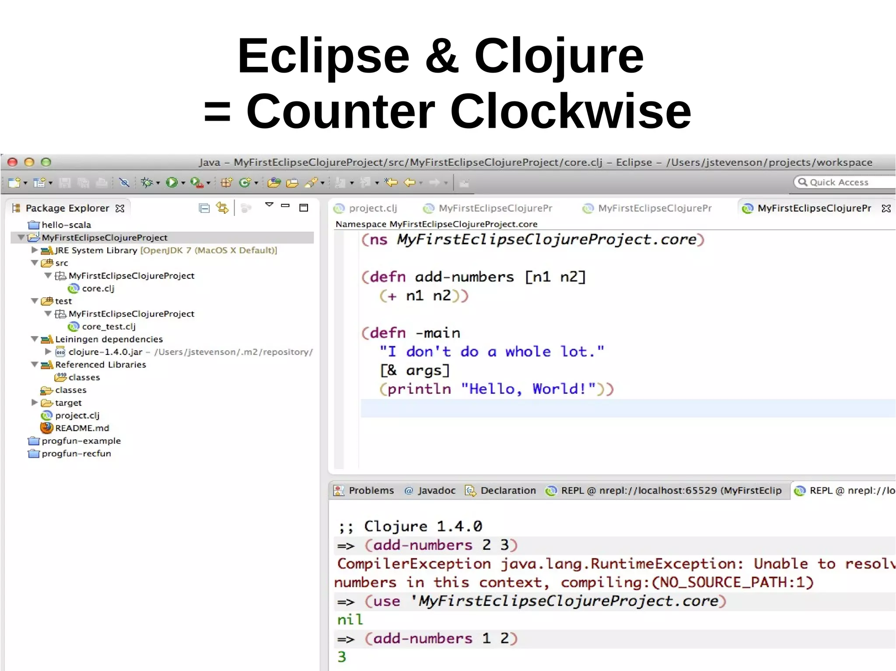Screen dimensions: 896x671
Task: Open the dropdown arrow beside Debug icon
Action: (158, 183)
